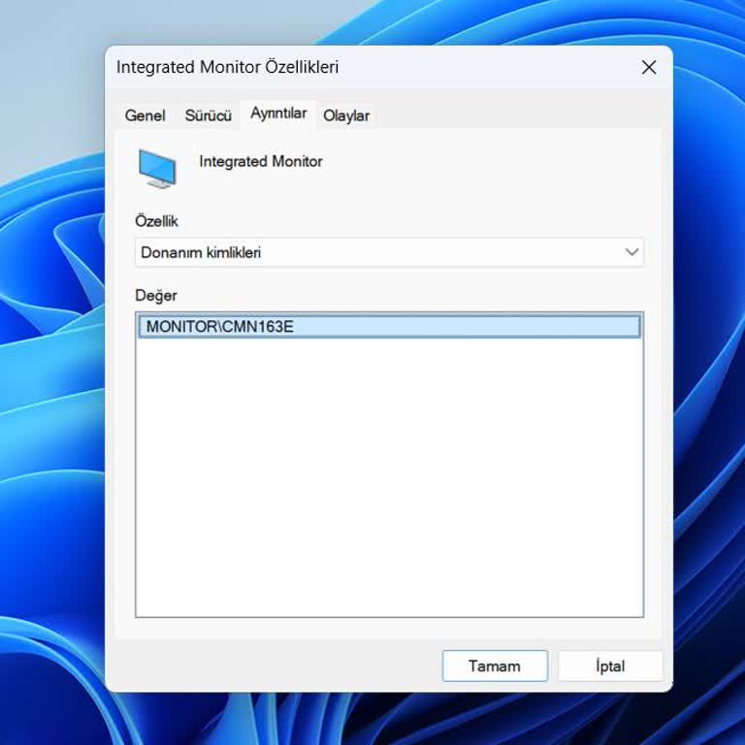This screenshot has height=745, width=745.
Task: Click the Değer field label
Action: tap(156, 296)
